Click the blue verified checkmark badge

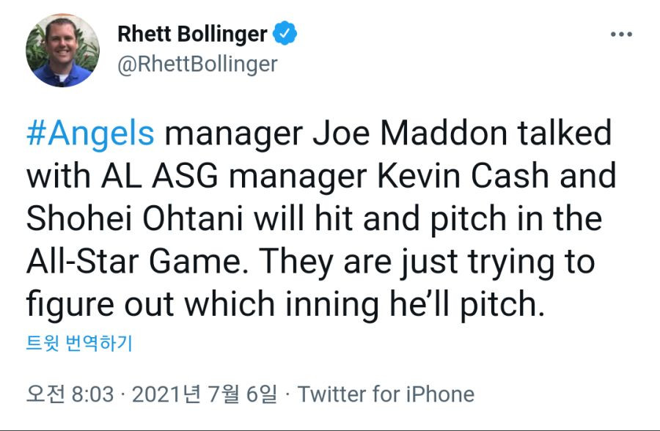tap(285, 33)
